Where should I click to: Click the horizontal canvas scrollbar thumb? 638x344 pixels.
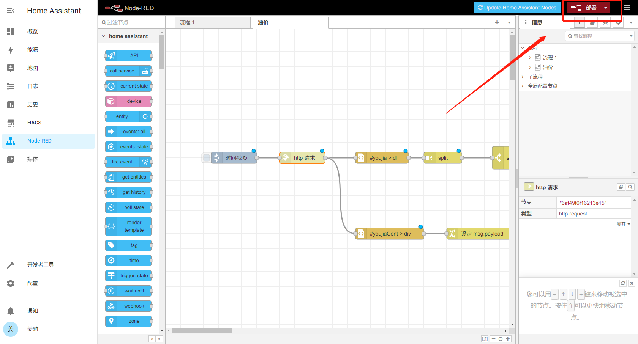pos(202,331)
